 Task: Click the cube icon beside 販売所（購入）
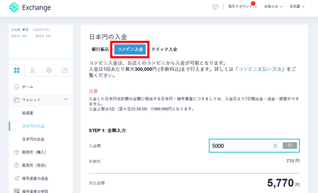(x=16, y=152)
